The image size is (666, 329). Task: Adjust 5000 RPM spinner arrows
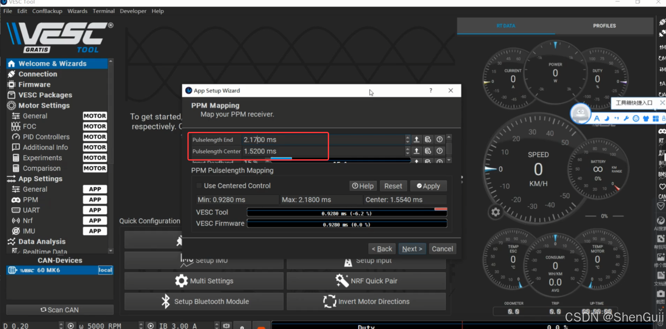pyautogui.click(x=141, y=326)
